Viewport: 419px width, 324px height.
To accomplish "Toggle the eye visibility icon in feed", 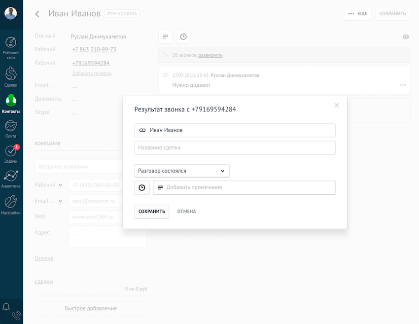I will [406, 37].
